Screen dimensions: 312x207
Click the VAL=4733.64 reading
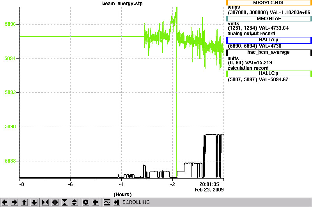pos(273,28)
